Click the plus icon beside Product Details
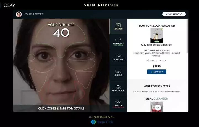Screen dimensions: 199x127 tap(148, 60)
